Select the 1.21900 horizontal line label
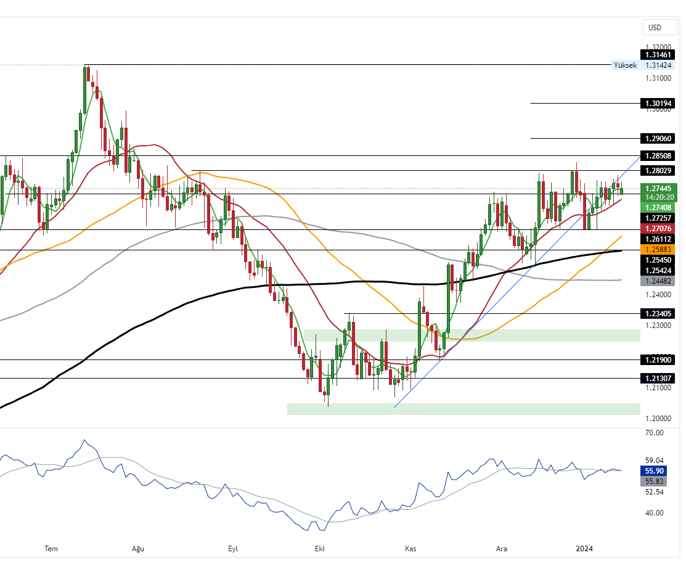This screenshot has width=686, height=579. [x=658, y=359]
